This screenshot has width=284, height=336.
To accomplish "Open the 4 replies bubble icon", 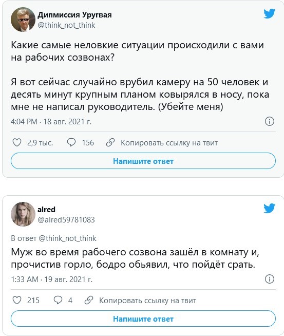I will point(58,300).
